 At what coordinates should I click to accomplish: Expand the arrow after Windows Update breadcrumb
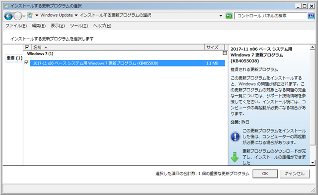[x=76, y=15]
